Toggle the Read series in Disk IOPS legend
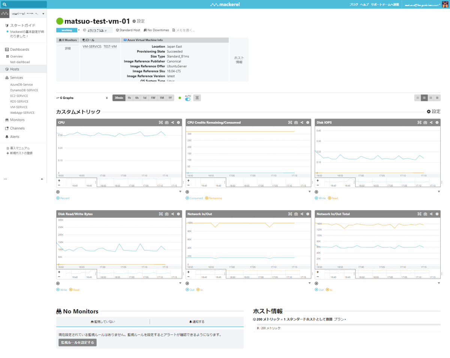Image resolution: width=450 pixels, height=358 pixels. [333, 198]
